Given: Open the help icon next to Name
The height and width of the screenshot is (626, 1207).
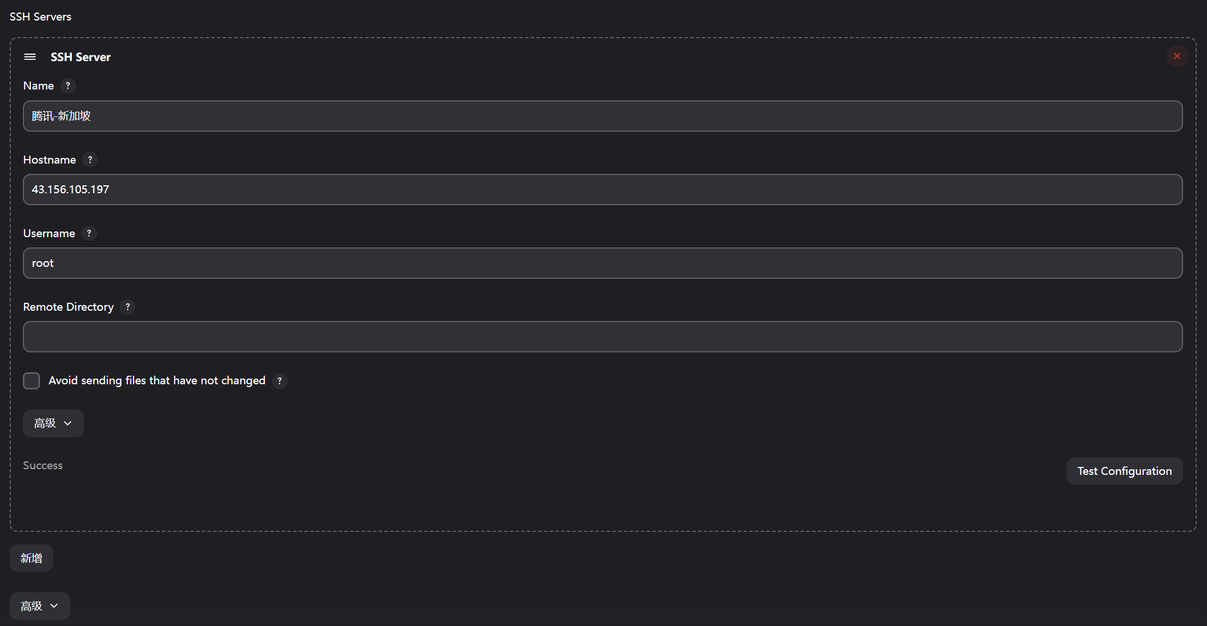Looking at the screenshot, I should click(68, 86).
